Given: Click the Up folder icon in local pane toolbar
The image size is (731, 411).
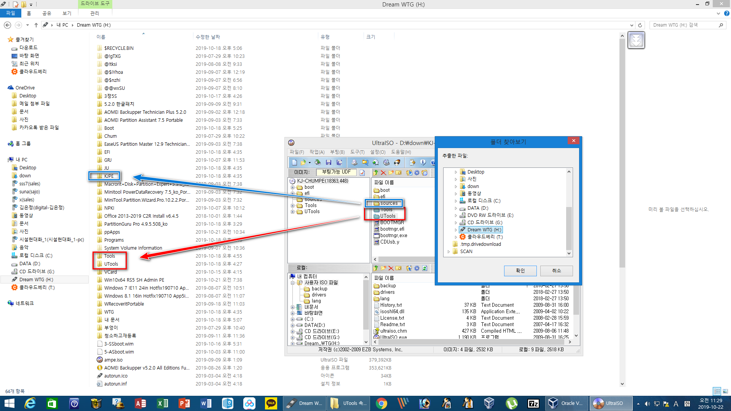Looking at the screenshot, I should (376, 268).
